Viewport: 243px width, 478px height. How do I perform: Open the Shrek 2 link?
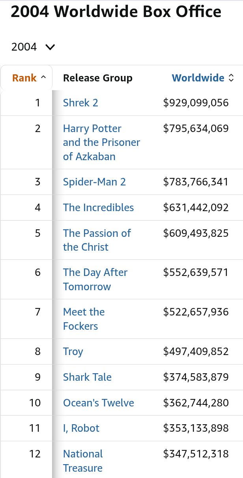click(x=80, y=103)
